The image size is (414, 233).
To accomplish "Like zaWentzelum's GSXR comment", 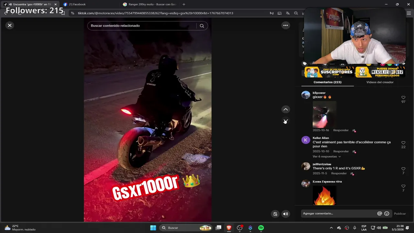I will click(x=403, y=169).
